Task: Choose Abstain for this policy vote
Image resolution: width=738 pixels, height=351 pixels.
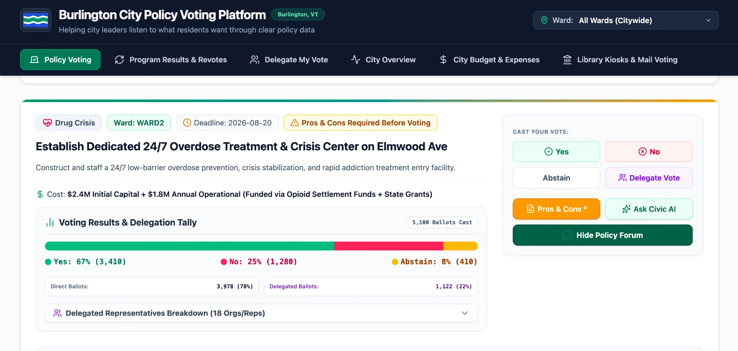Action: click(556, 178)
